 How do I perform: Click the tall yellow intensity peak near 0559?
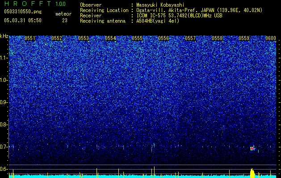click(252, 173)
